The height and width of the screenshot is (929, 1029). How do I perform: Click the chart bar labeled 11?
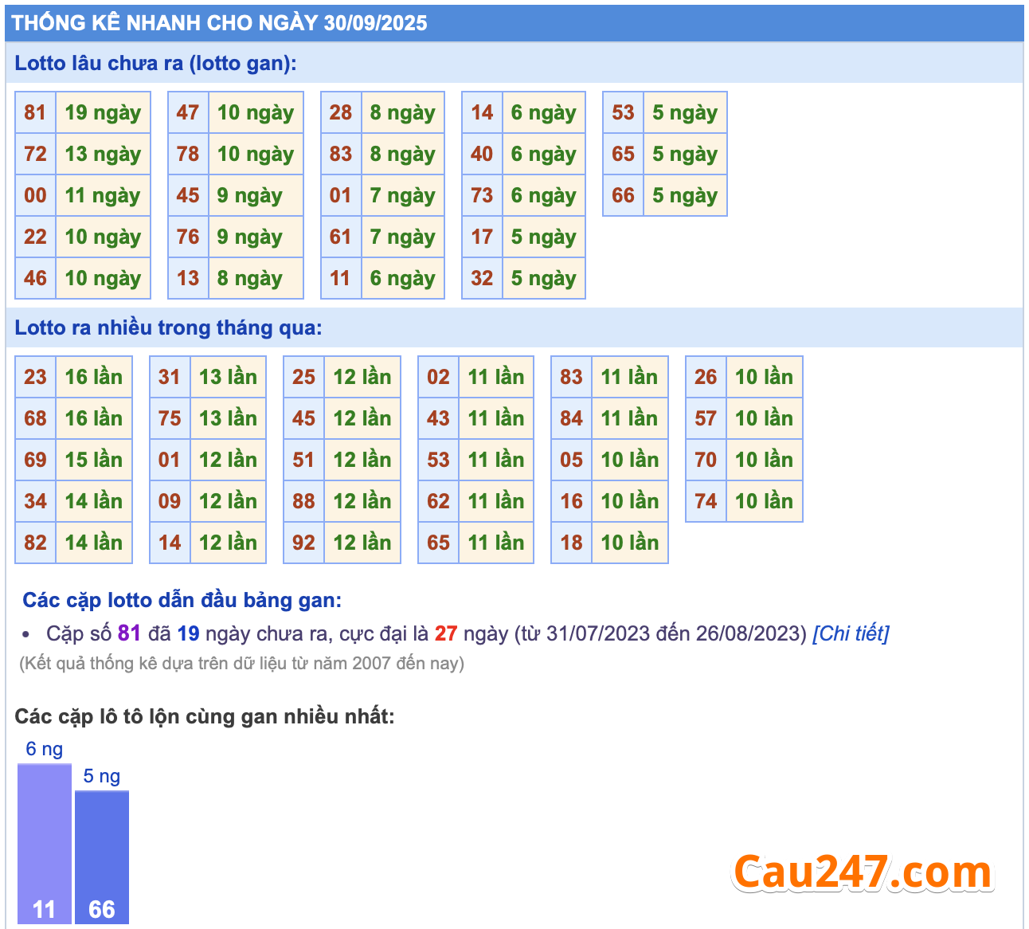(45, 845)
